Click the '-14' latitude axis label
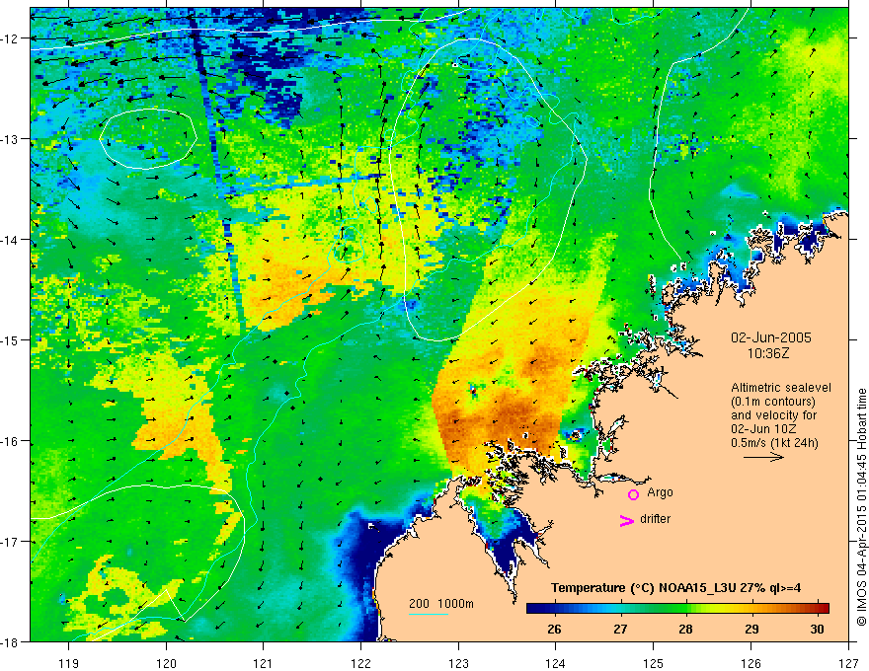Screen dimensions: 869x671 [10, 240]
